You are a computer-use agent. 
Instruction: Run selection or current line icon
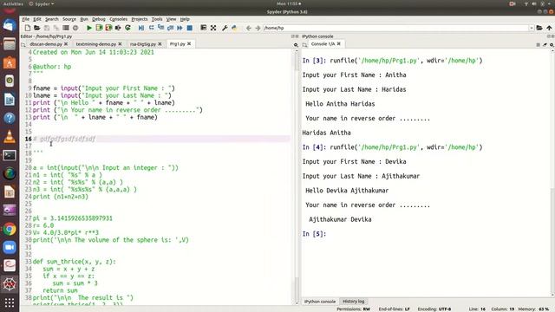pyautogui.click(x=118, y=28)
